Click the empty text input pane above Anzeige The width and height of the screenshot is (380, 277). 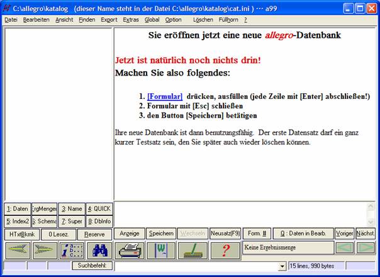click(x=240, y=214)
